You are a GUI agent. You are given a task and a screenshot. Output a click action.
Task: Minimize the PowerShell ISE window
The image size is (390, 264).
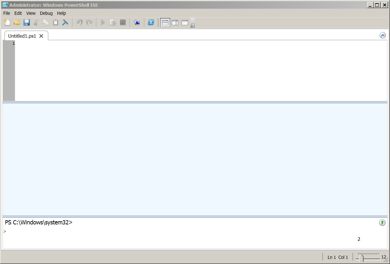[x=370, y=5]
